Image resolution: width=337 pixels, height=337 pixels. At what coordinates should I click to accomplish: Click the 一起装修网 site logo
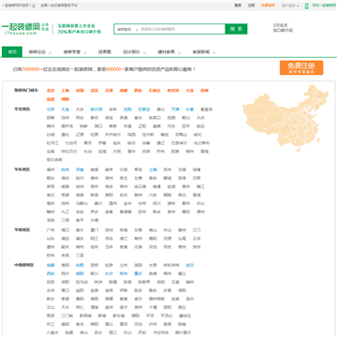pos(21,28)
